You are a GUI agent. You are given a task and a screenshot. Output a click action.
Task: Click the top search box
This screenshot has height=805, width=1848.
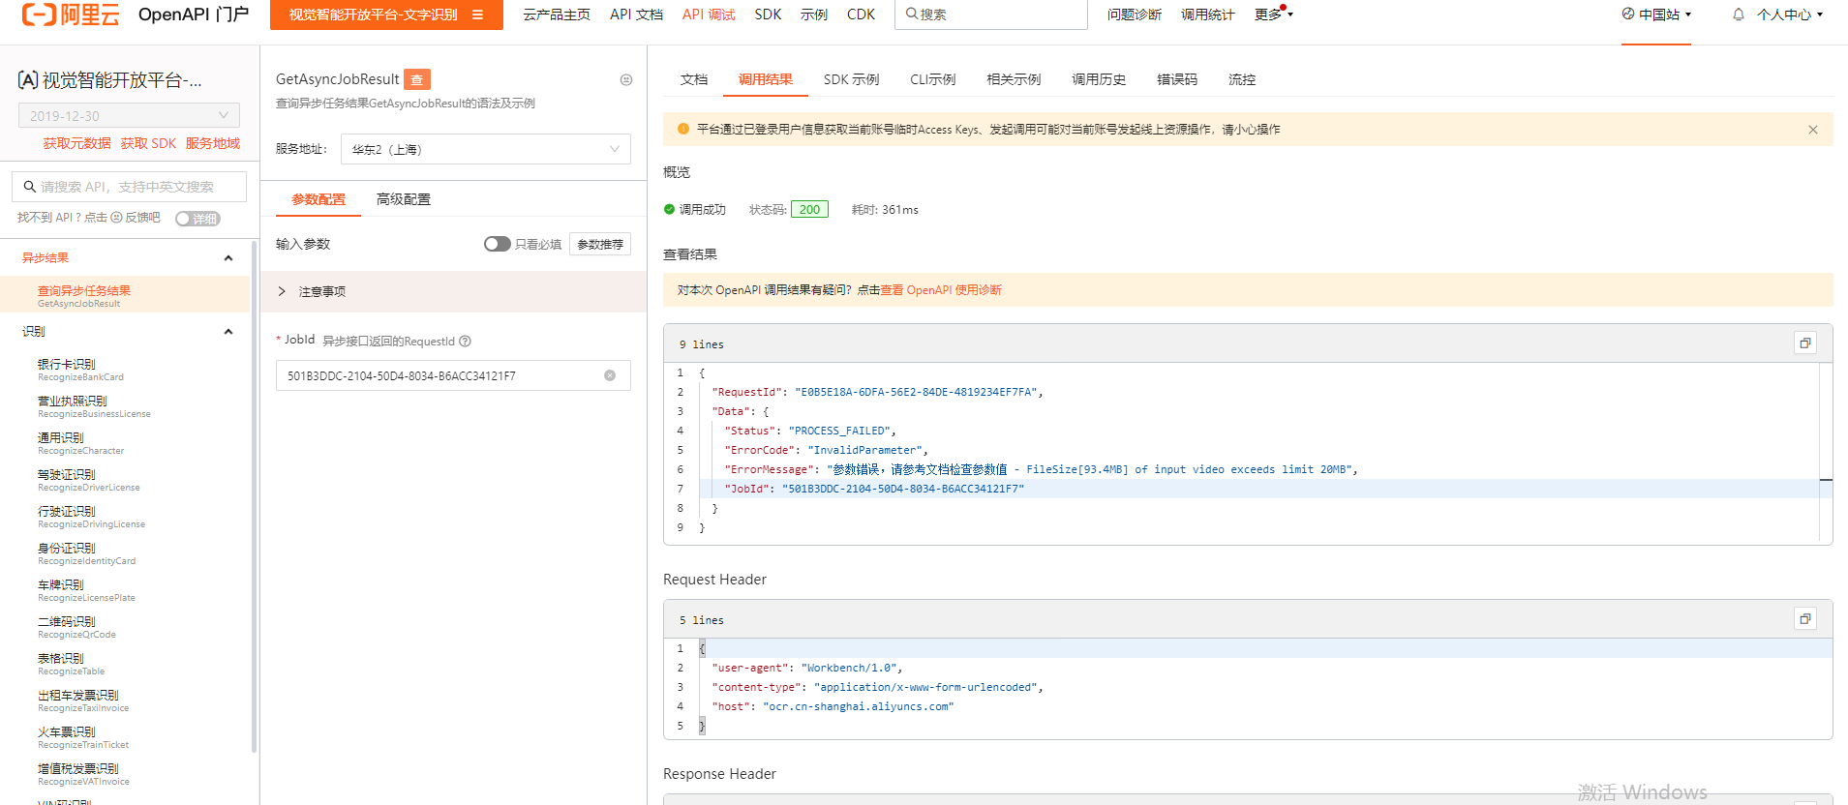[991, 15]
